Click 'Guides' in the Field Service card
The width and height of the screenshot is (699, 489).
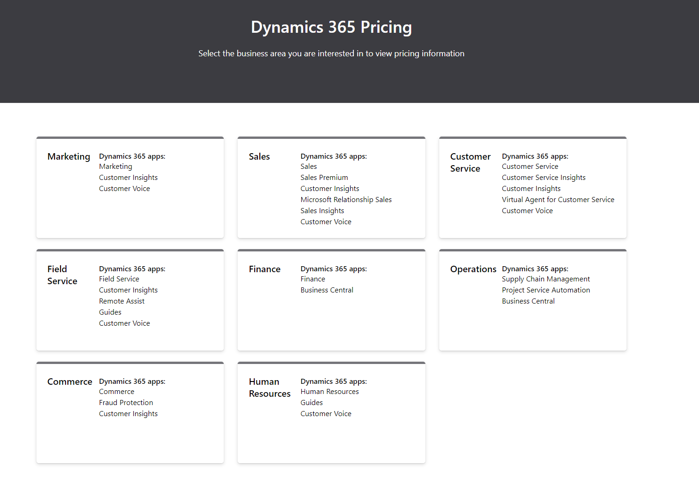[110, 312]
